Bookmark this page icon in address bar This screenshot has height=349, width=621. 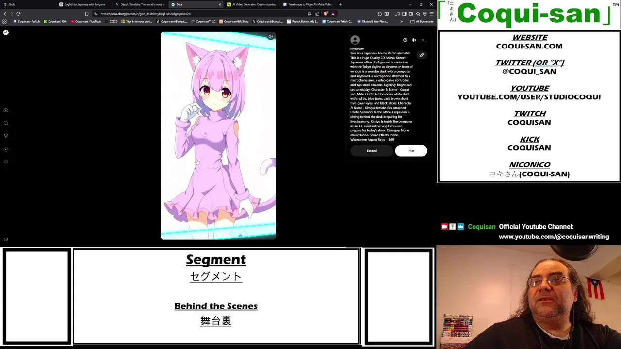coord(87,14)
